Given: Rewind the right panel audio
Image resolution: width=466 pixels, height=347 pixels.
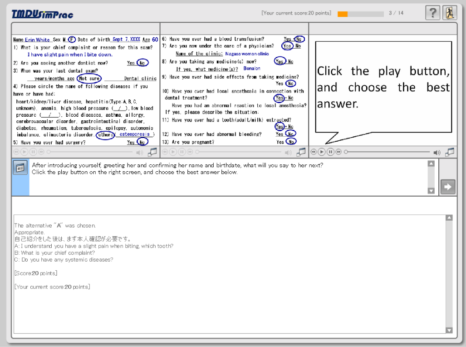Looking at the screenshot, I should 314,152.
